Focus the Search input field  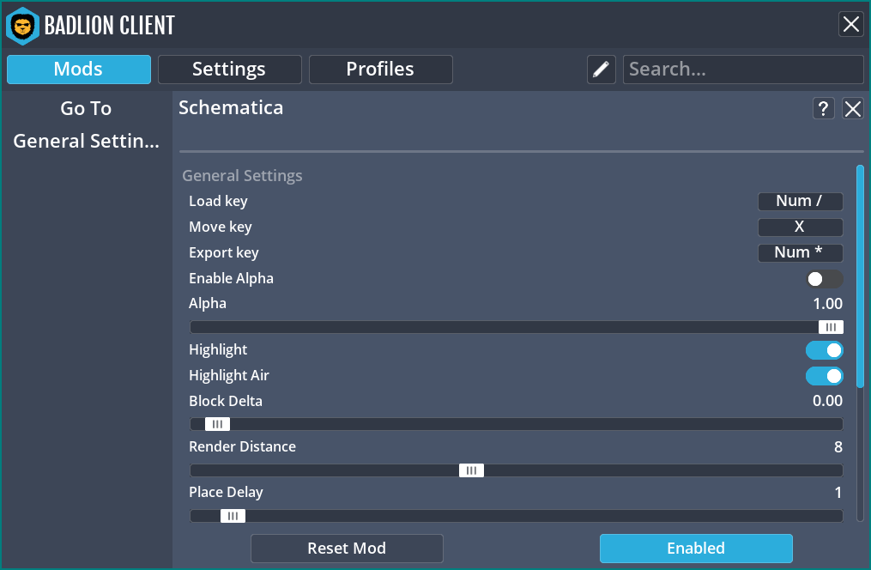742,70
